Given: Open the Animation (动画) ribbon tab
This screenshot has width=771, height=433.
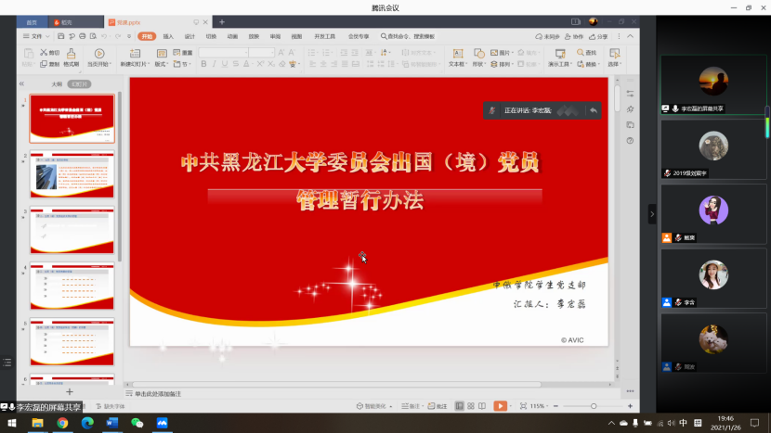Looking at the screenshot, I should [x=232, y=36].
